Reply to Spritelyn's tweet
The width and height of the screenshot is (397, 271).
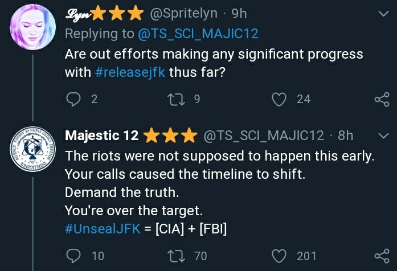(74, 99)
